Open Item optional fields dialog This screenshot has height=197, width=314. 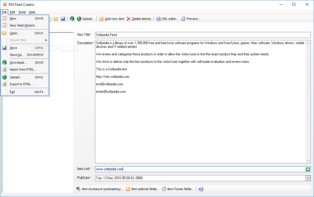142,189
